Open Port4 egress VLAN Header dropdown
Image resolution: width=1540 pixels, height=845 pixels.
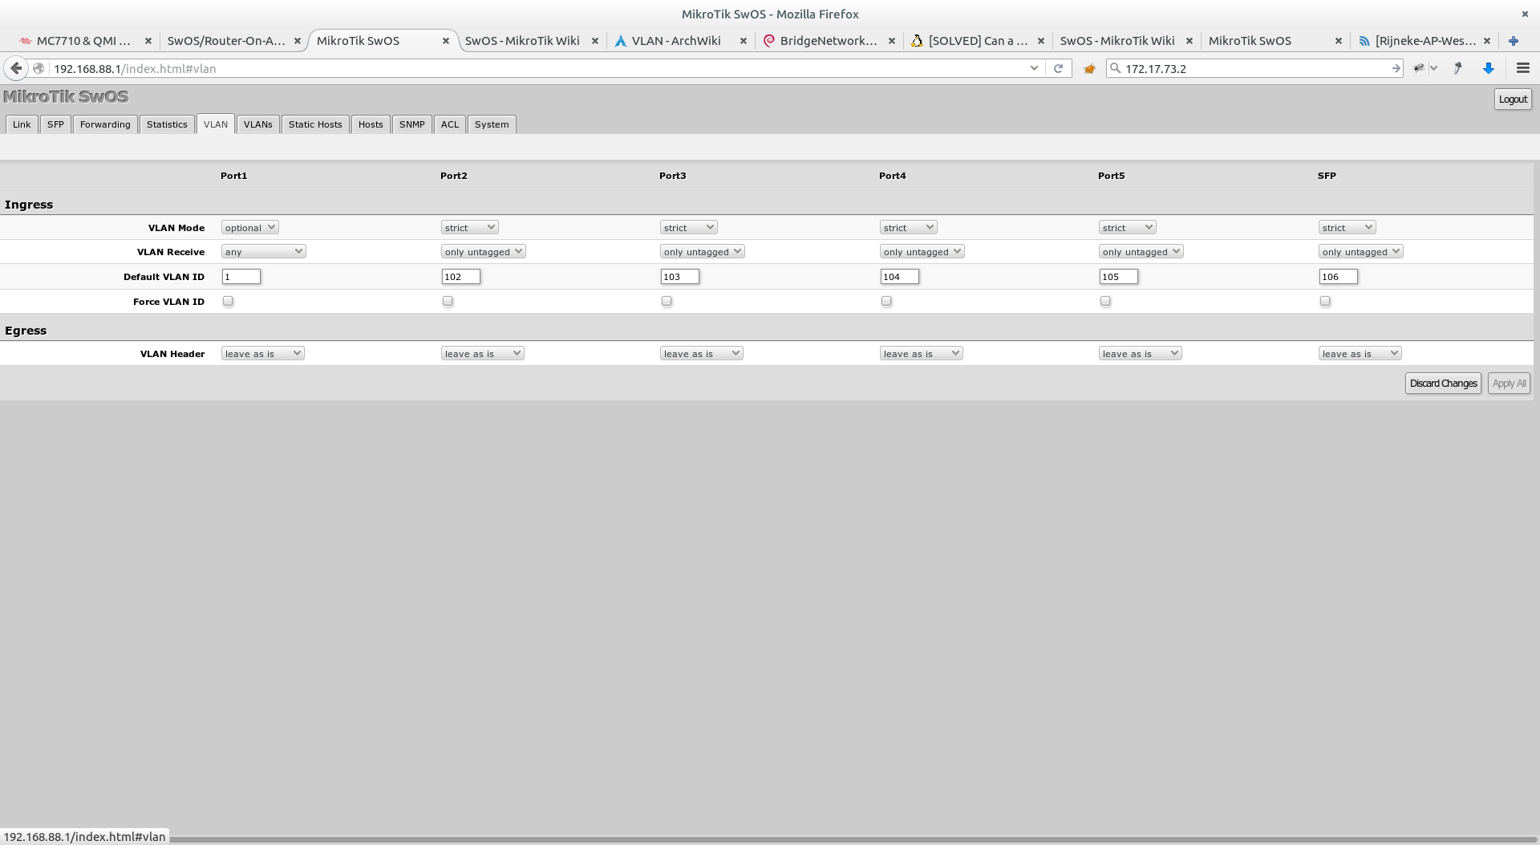(921, 354)
